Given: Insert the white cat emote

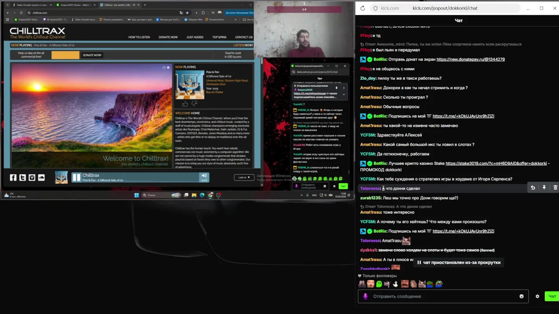Looking at the screenshot, I should point(422,284).
